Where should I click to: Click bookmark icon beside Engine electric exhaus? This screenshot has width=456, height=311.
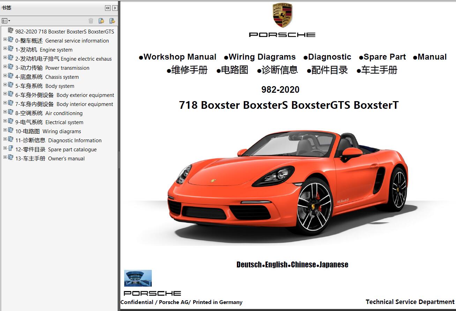point(10,58)
